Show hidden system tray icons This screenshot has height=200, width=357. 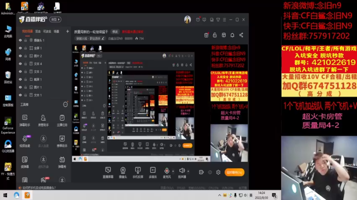point(220,195)
